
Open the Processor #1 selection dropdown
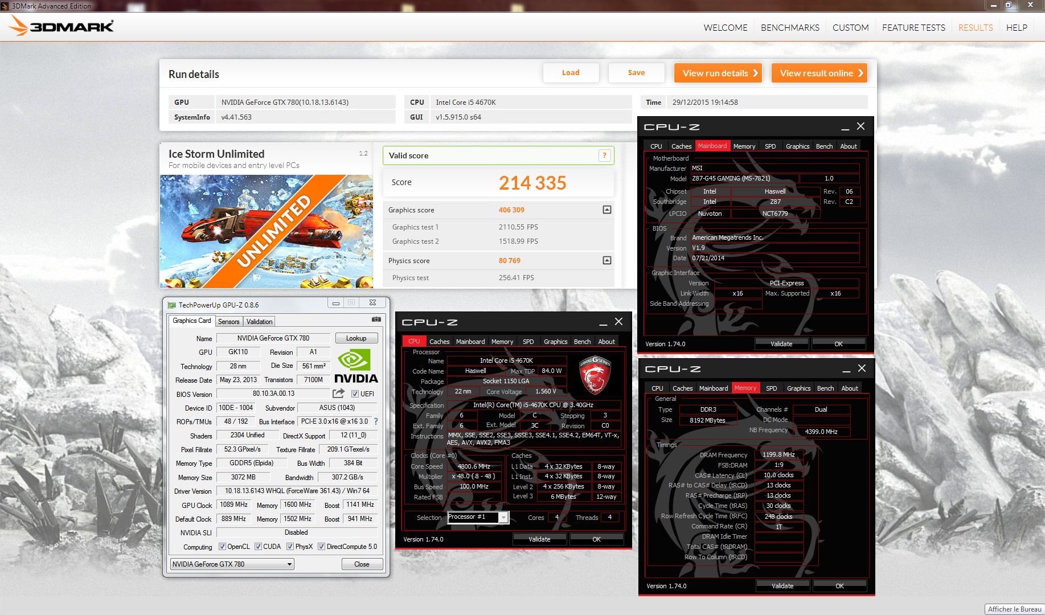tap(503, 517)
